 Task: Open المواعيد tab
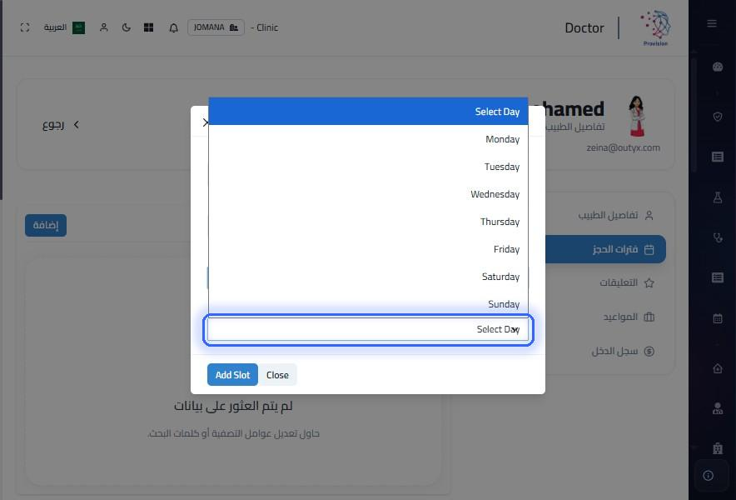(x=629, y=317)
